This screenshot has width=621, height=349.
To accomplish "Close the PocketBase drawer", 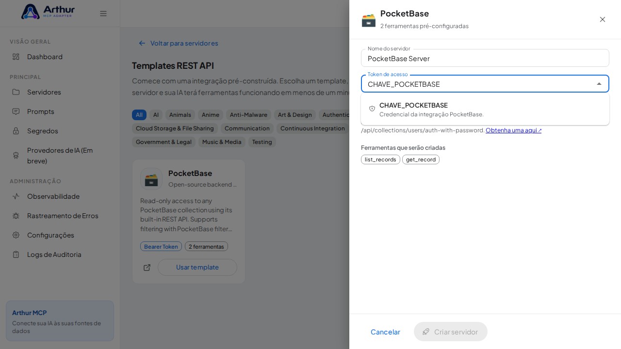I will pyautogui.click(x=603, y=19).
